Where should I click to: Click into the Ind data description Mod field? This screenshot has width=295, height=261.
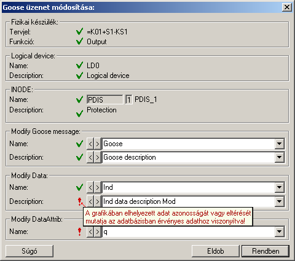tap(189, 201)
